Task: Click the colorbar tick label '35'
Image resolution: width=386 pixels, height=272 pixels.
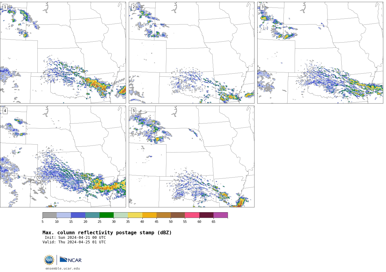Action: 128,222
